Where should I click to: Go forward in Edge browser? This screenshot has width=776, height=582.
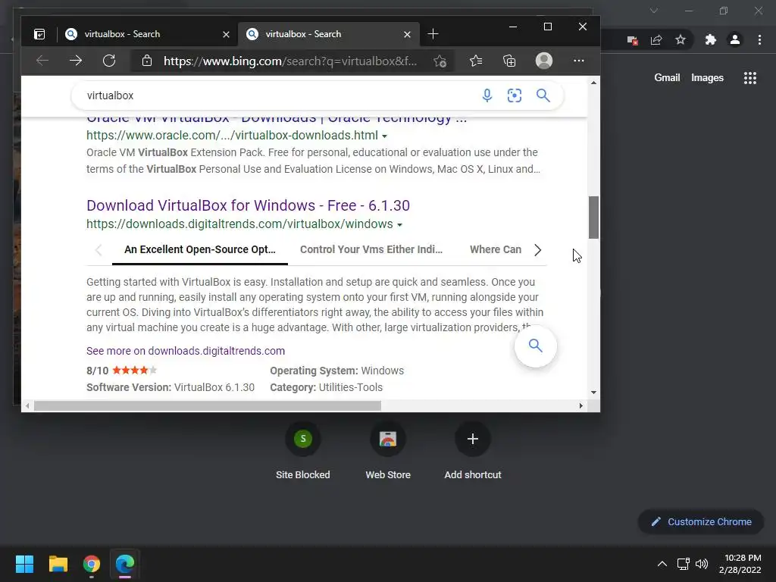[76, 61]
